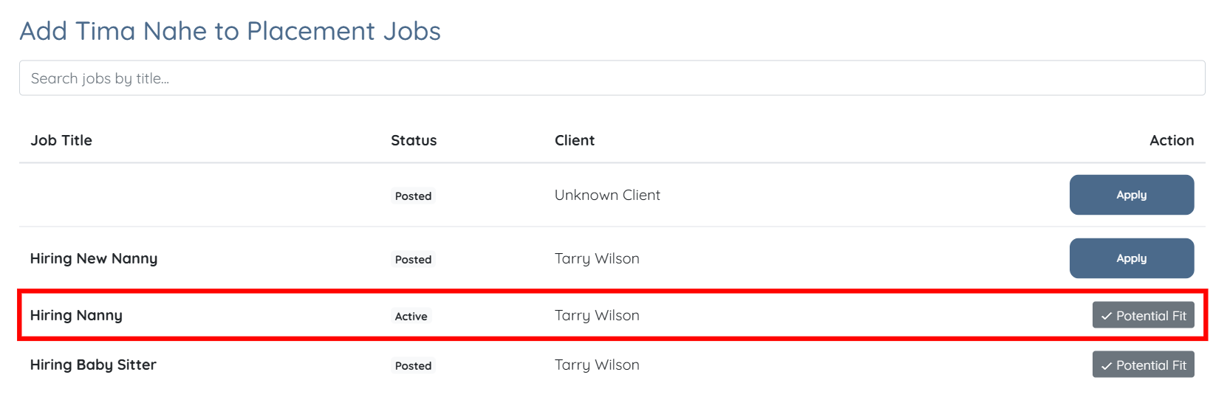Viewport: 1213px width, 414px height.
Task: Click the checkmark icon in Hiring Baby Sitter's Potential Fit
Action: pos(1106,365)
